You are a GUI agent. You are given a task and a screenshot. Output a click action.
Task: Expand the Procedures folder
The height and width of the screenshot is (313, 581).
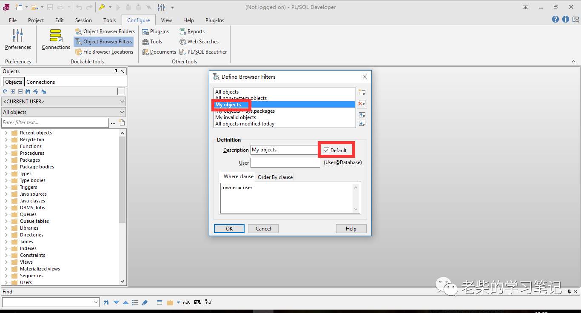pyautogui.click(x=6, y=153)
